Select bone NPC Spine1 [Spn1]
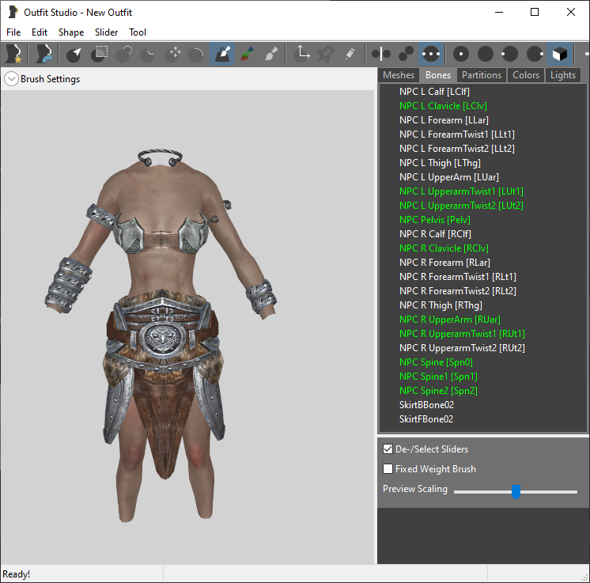Viewport: 590px width, 583px height. pyautogui.click(x=438, y=377)
